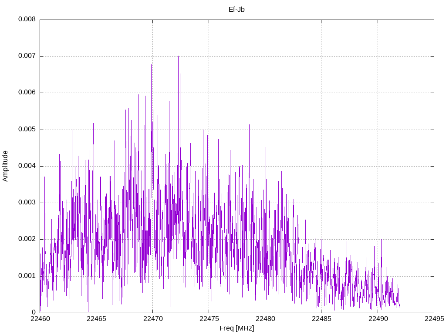The image size is (446, 334).
Task: Click the x-axis tick 22470
Action: (153, 319)
